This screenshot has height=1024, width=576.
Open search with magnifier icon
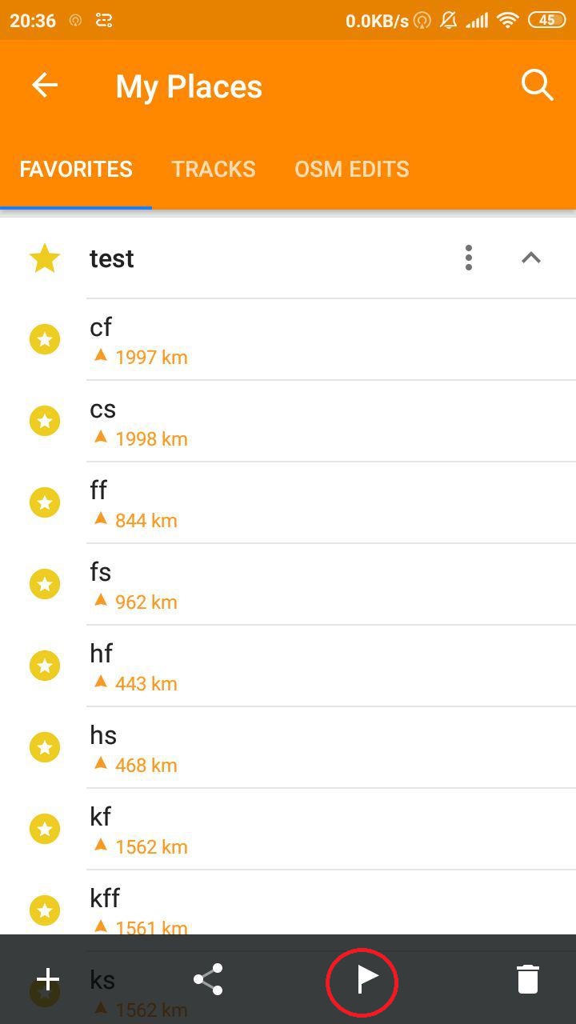(x=537, y=85)
